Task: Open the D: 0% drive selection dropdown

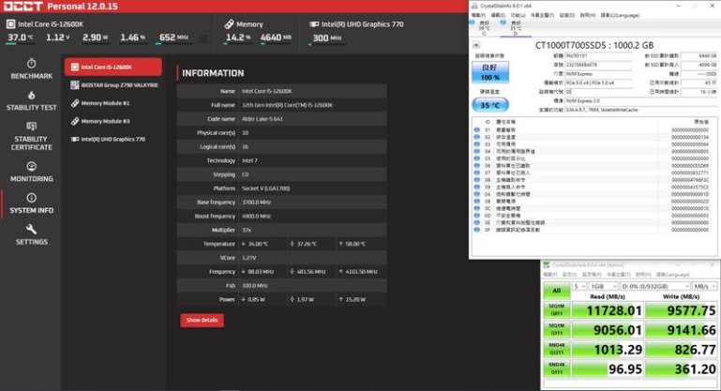Action: [654, 286]
